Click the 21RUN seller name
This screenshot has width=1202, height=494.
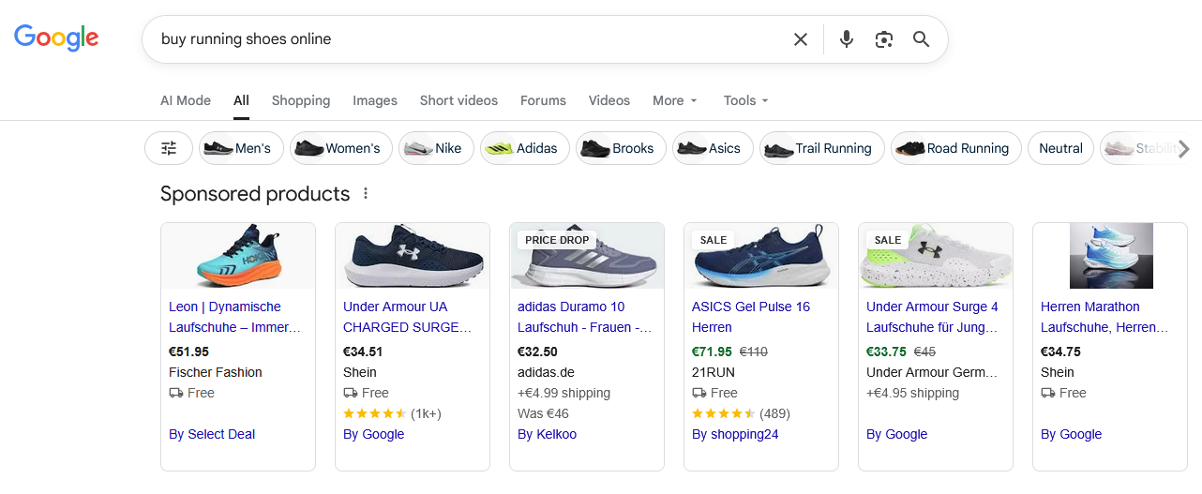click(x=714, y=372)
